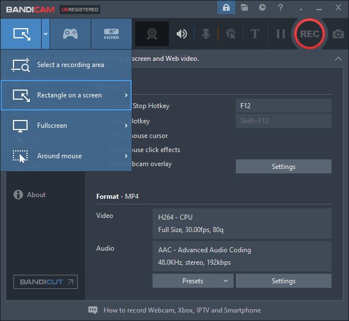Click the About info icon
This screenshot has width=349, height=321.
(18, 194)
